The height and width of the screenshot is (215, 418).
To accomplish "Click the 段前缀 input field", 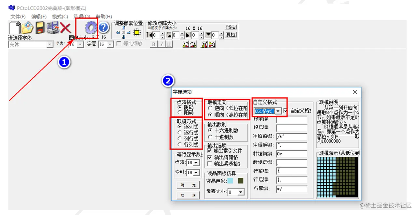I will 292,119.
